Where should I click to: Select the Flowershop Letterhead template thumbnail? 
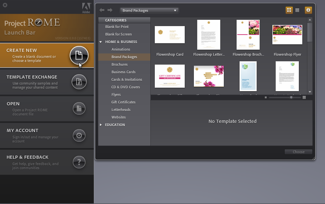tap(209, 35)
